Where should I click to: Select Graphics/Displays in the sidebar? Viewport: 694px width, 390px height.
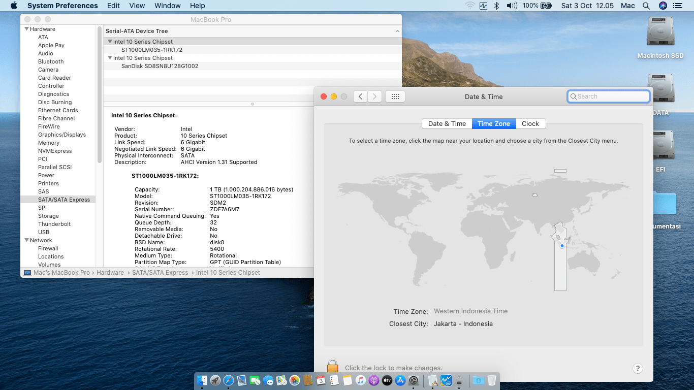tap(62, 135)
